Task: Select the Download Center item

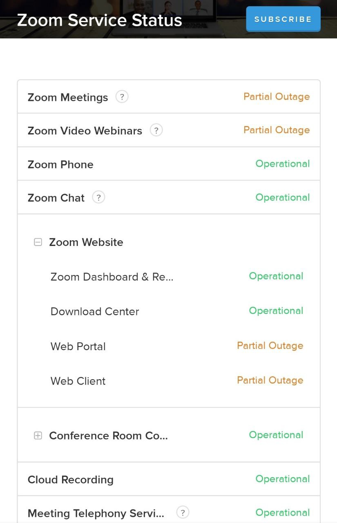Action: pyautogui.click(x=95, y=312)
